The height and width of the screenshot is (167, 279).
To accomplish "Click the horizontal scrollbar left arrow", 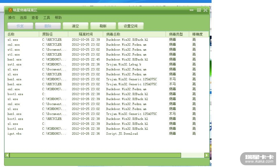I will 7,155.
